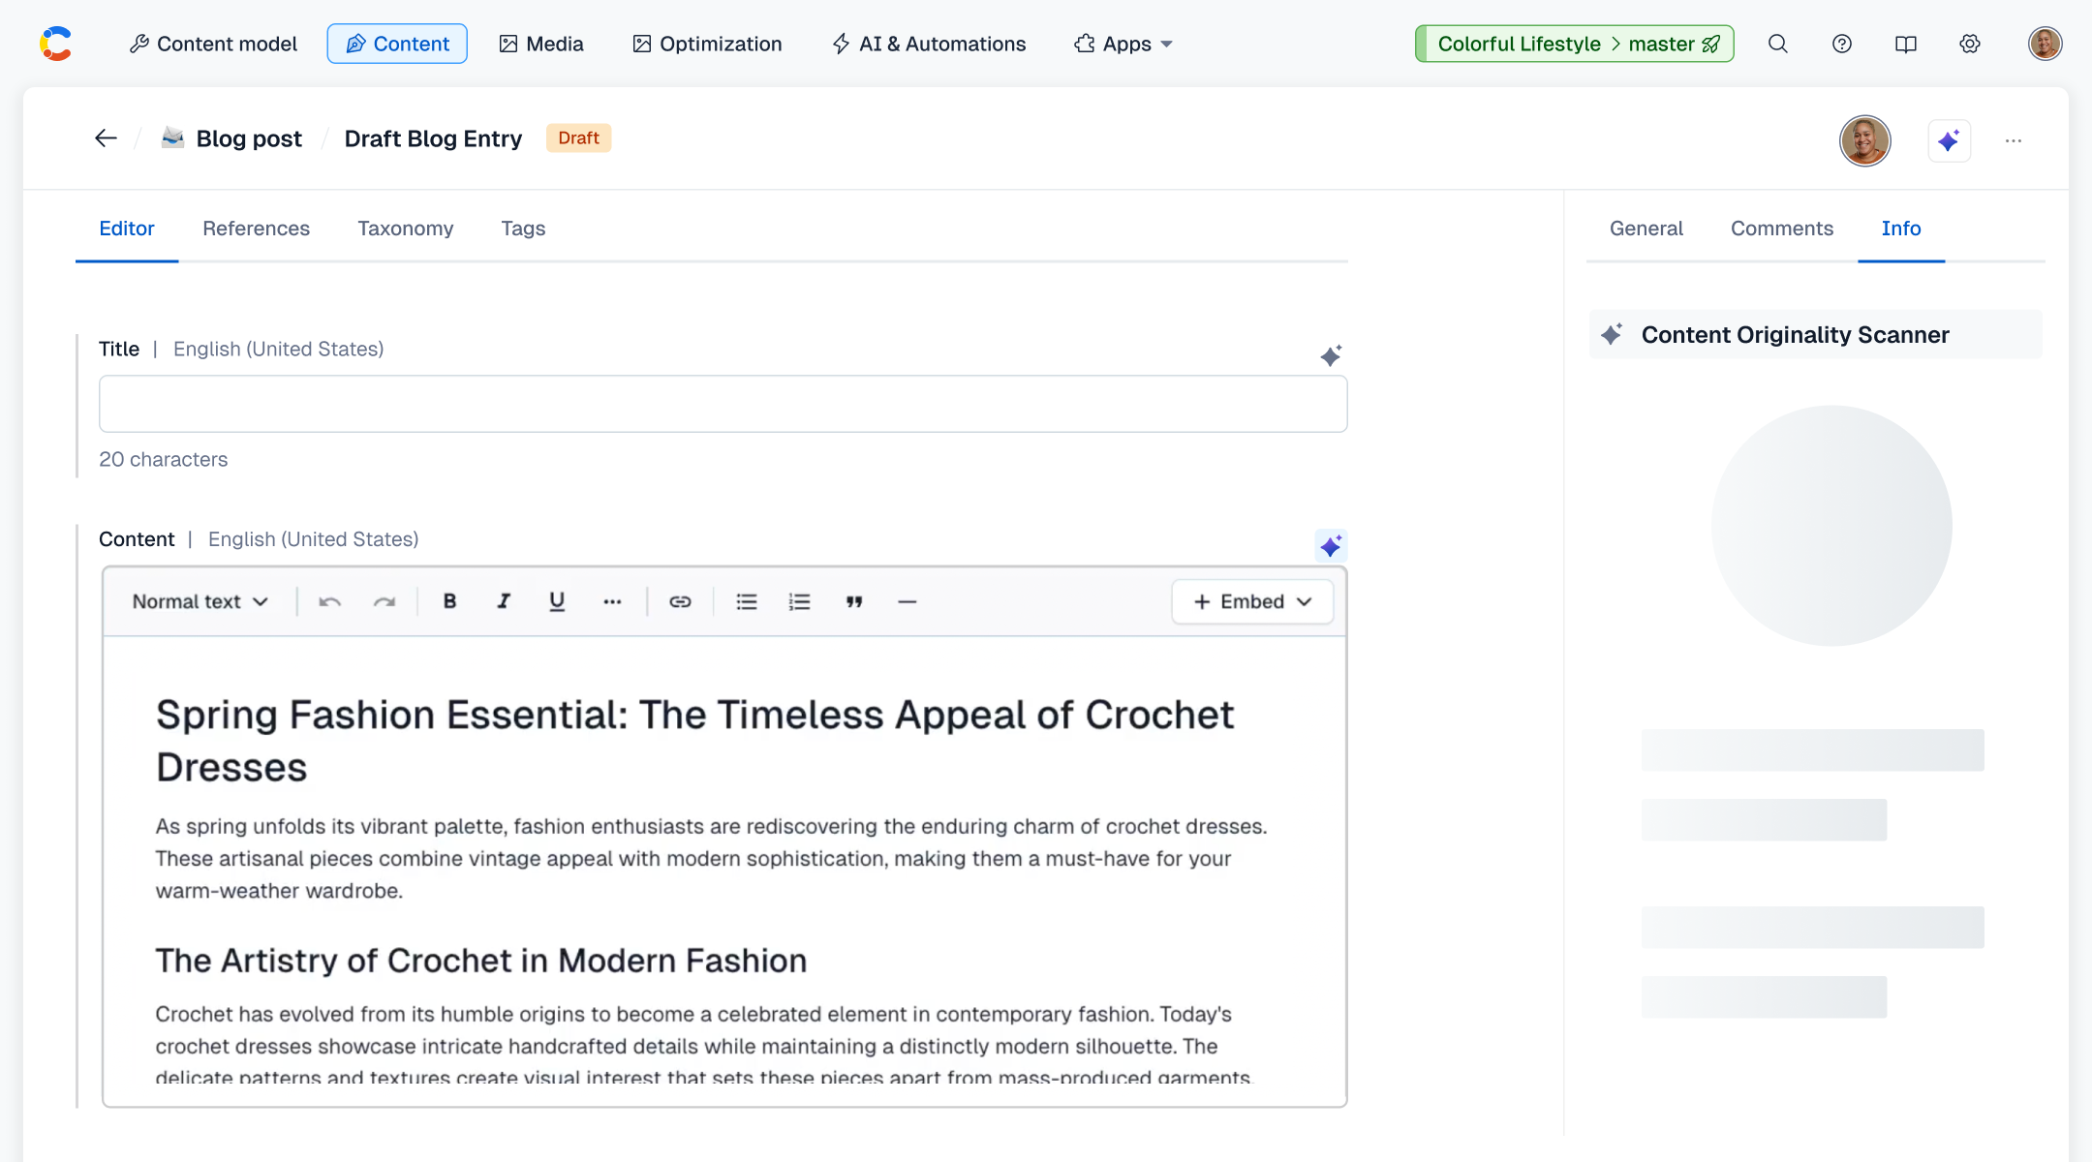Click the Colorful Lifestyle master environment button

point(1574,44)
